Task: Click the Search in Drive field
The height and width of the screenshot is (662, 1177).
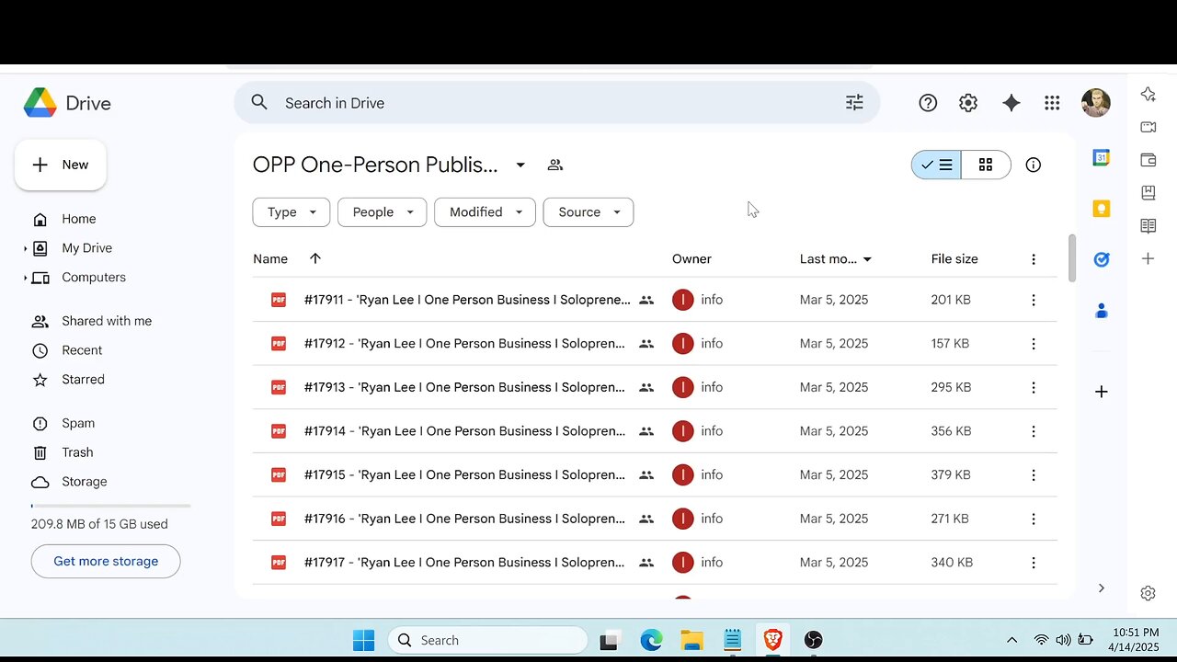Action: tap(557, 103)
